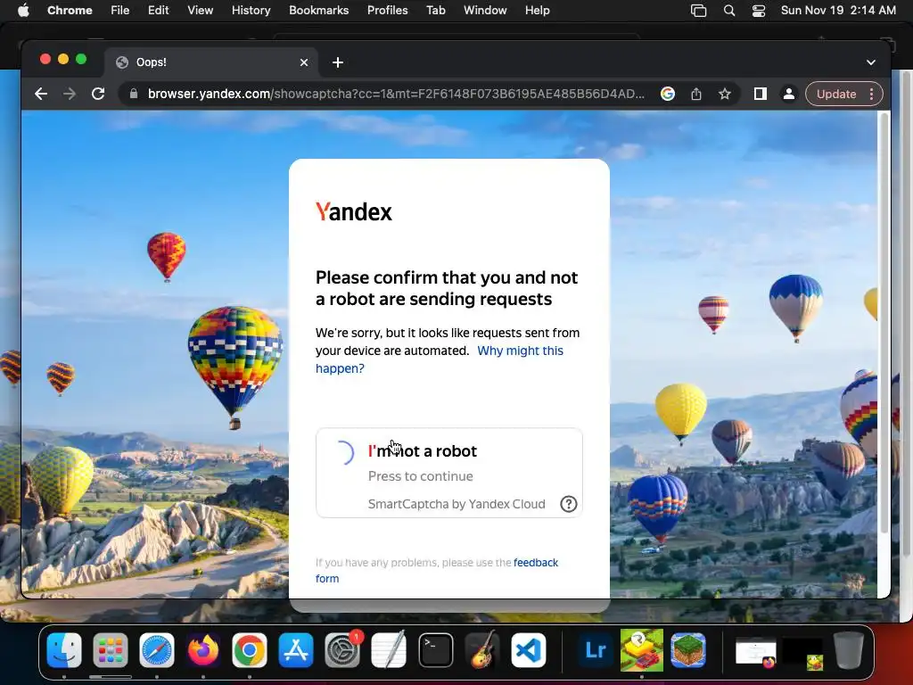Open the minimized Firefox window thumbnail in Dock

click(756, 652)
